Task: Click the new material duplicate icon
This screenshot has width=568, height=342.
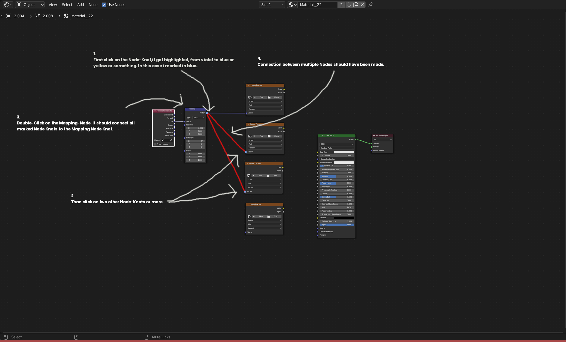Action: pos(356,5)
